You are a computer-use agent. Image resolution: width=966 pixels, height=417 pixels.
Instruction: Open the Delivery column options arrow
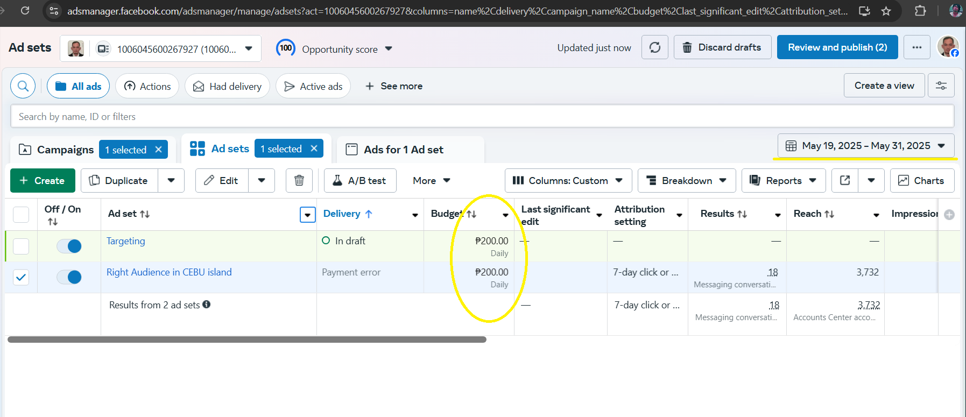(x=415, y=215)
